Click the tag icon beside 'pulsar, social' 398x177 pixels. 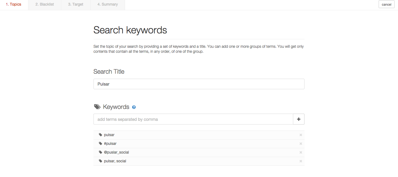[100, 161]
